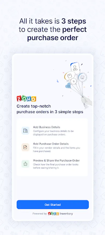Screen dimensions: 105x235
Task: Click the 'Configure your business details' description
Action: click(53, 133)
